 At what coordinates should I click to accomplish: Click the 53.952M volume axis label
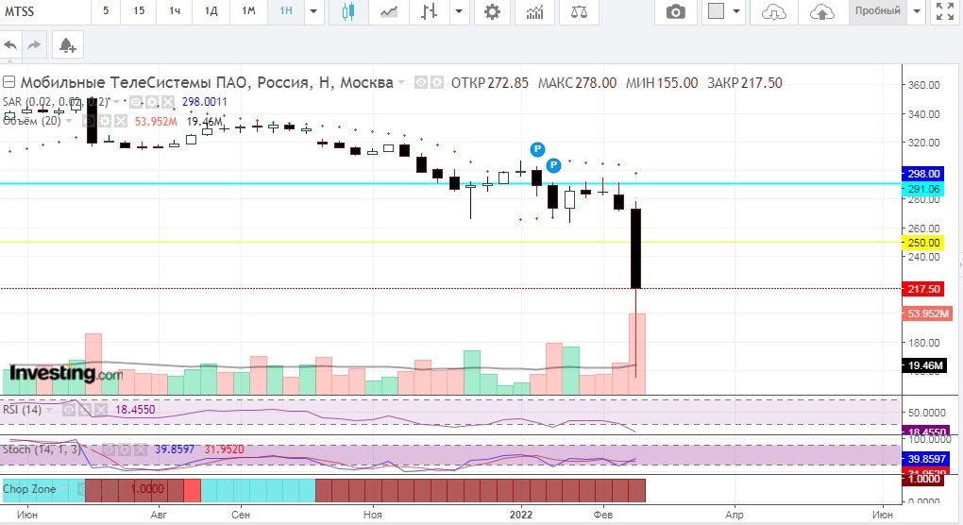(927, 313)
